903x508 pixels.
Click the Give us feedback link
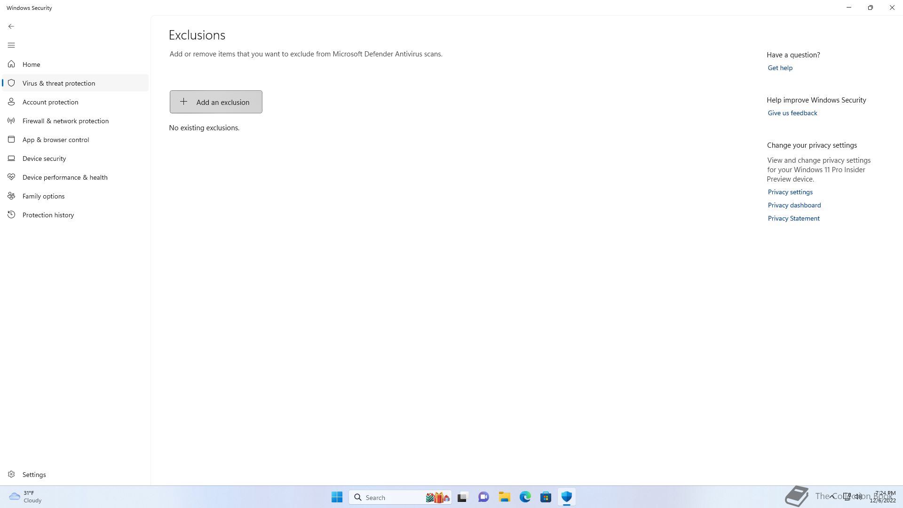792,113
